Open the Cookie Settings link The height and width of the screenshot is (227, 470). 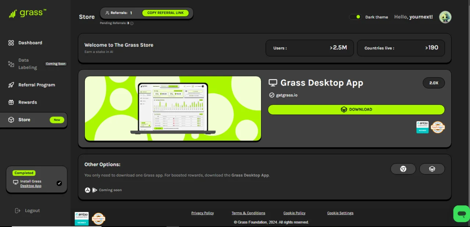coord(340,213)
